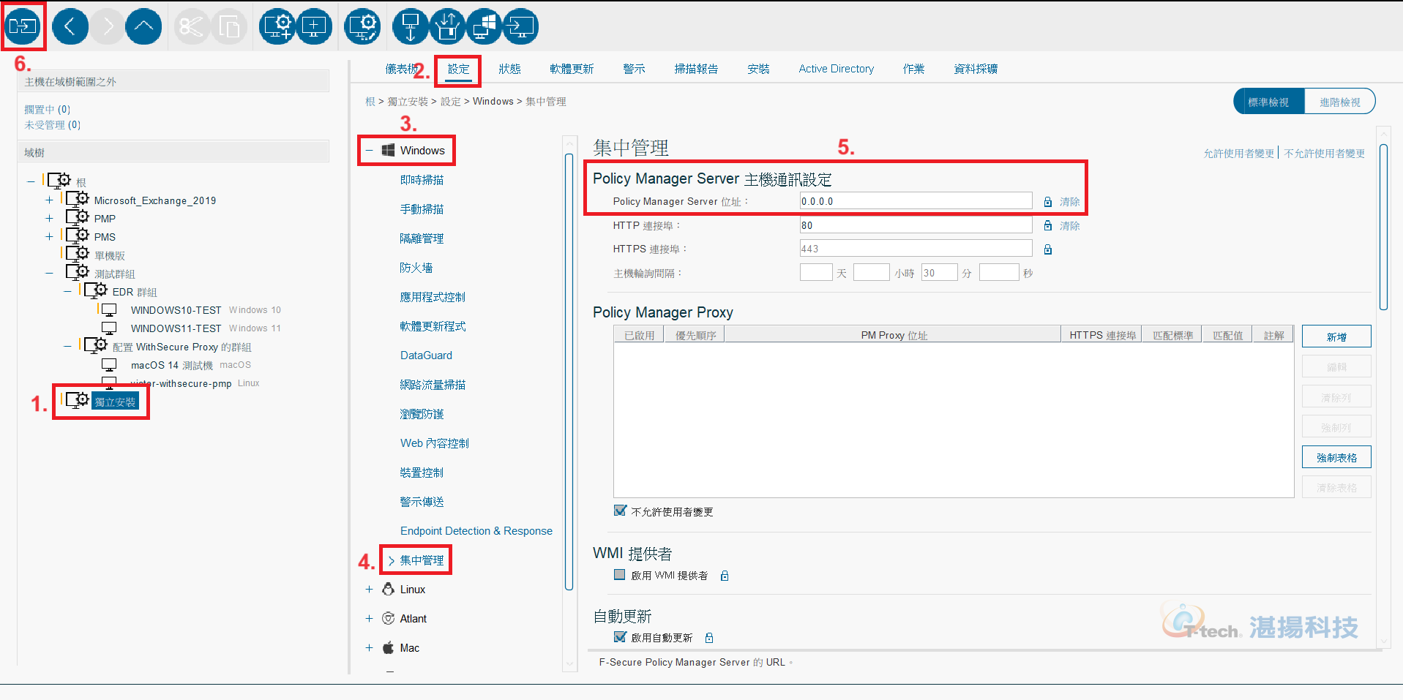The image size is (1403, 700).
Task: Expand the Mac settings section
Action: pos(370,647)
